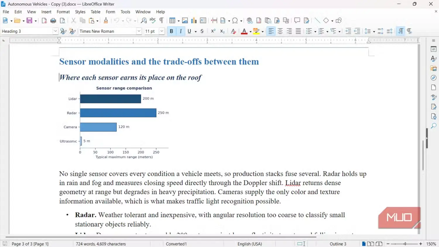This screenshot has height=247, width=439.
Task: Decrease indent of the paragraph
Action: (357, 31)
